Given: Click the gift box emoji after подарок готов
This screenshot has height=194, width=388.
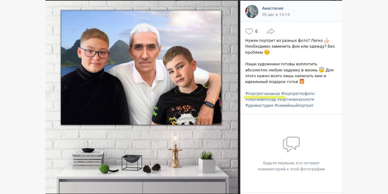Looking at the screenshot, I should (301, 81).
